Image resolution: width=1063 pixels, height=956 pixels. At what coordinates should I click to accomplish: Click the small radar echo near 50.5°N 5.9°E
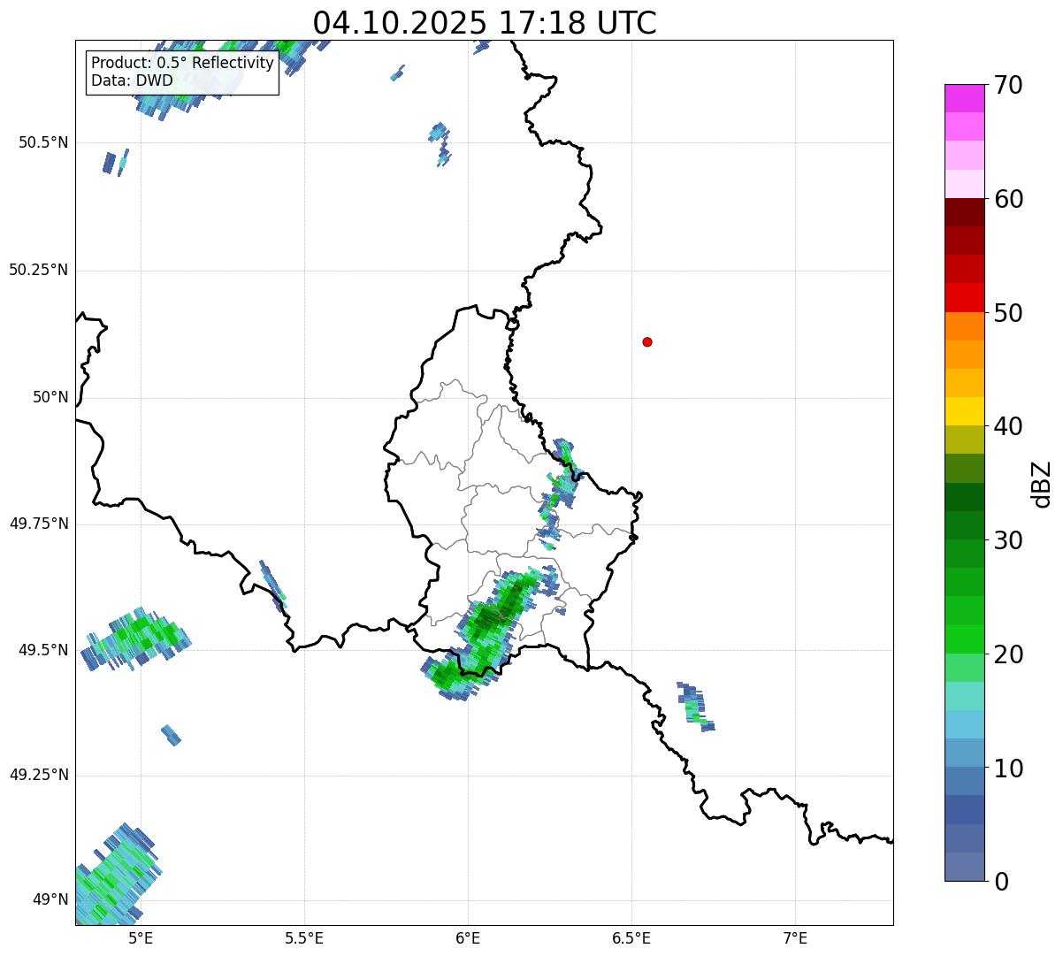click(440, 143)
